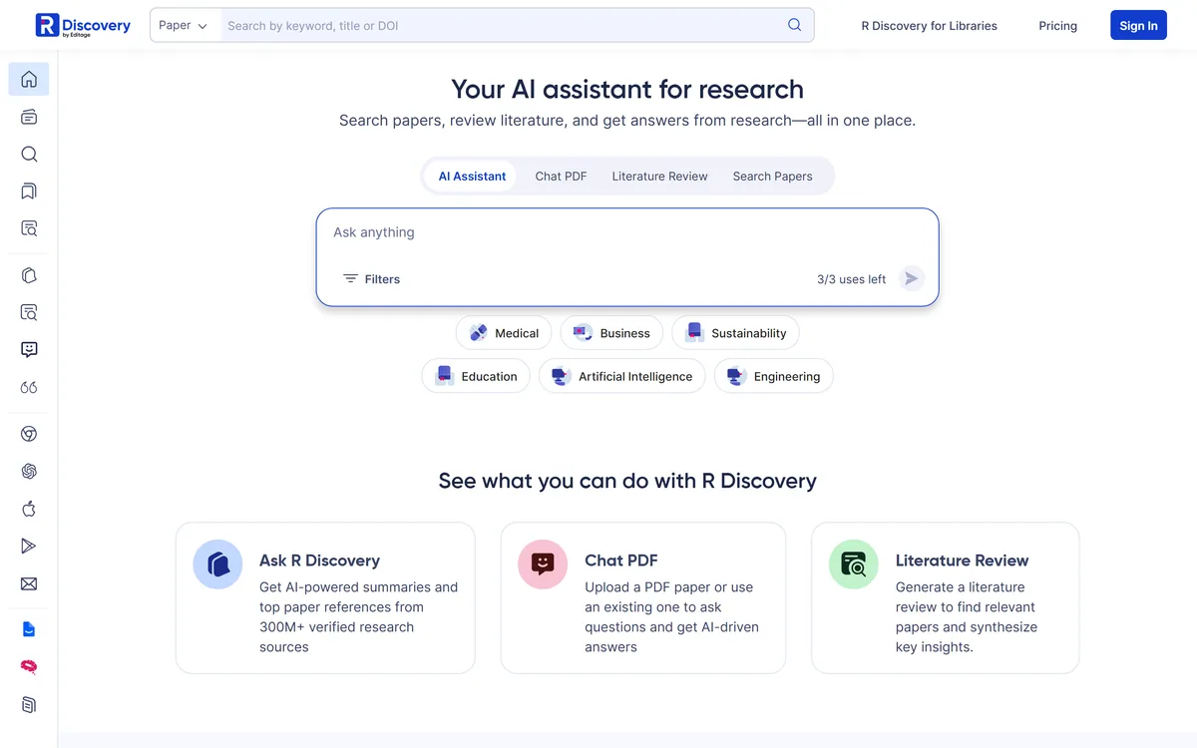Open the Pricing link
The width and height of the screenshot is (1197, 748).
(1057, 26)
